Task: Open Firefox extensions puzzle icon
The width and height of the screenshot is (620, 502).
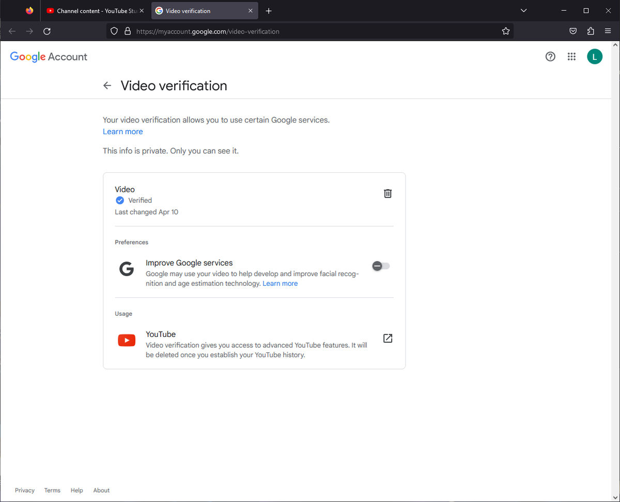Action: [x=591, y=31]
